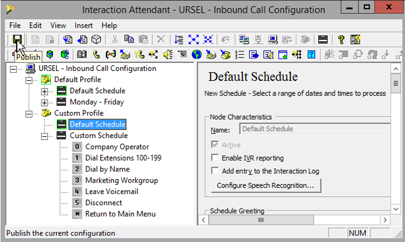Click Configure Speech Recognition button
The image size is (405, 242).
point(266,185)
